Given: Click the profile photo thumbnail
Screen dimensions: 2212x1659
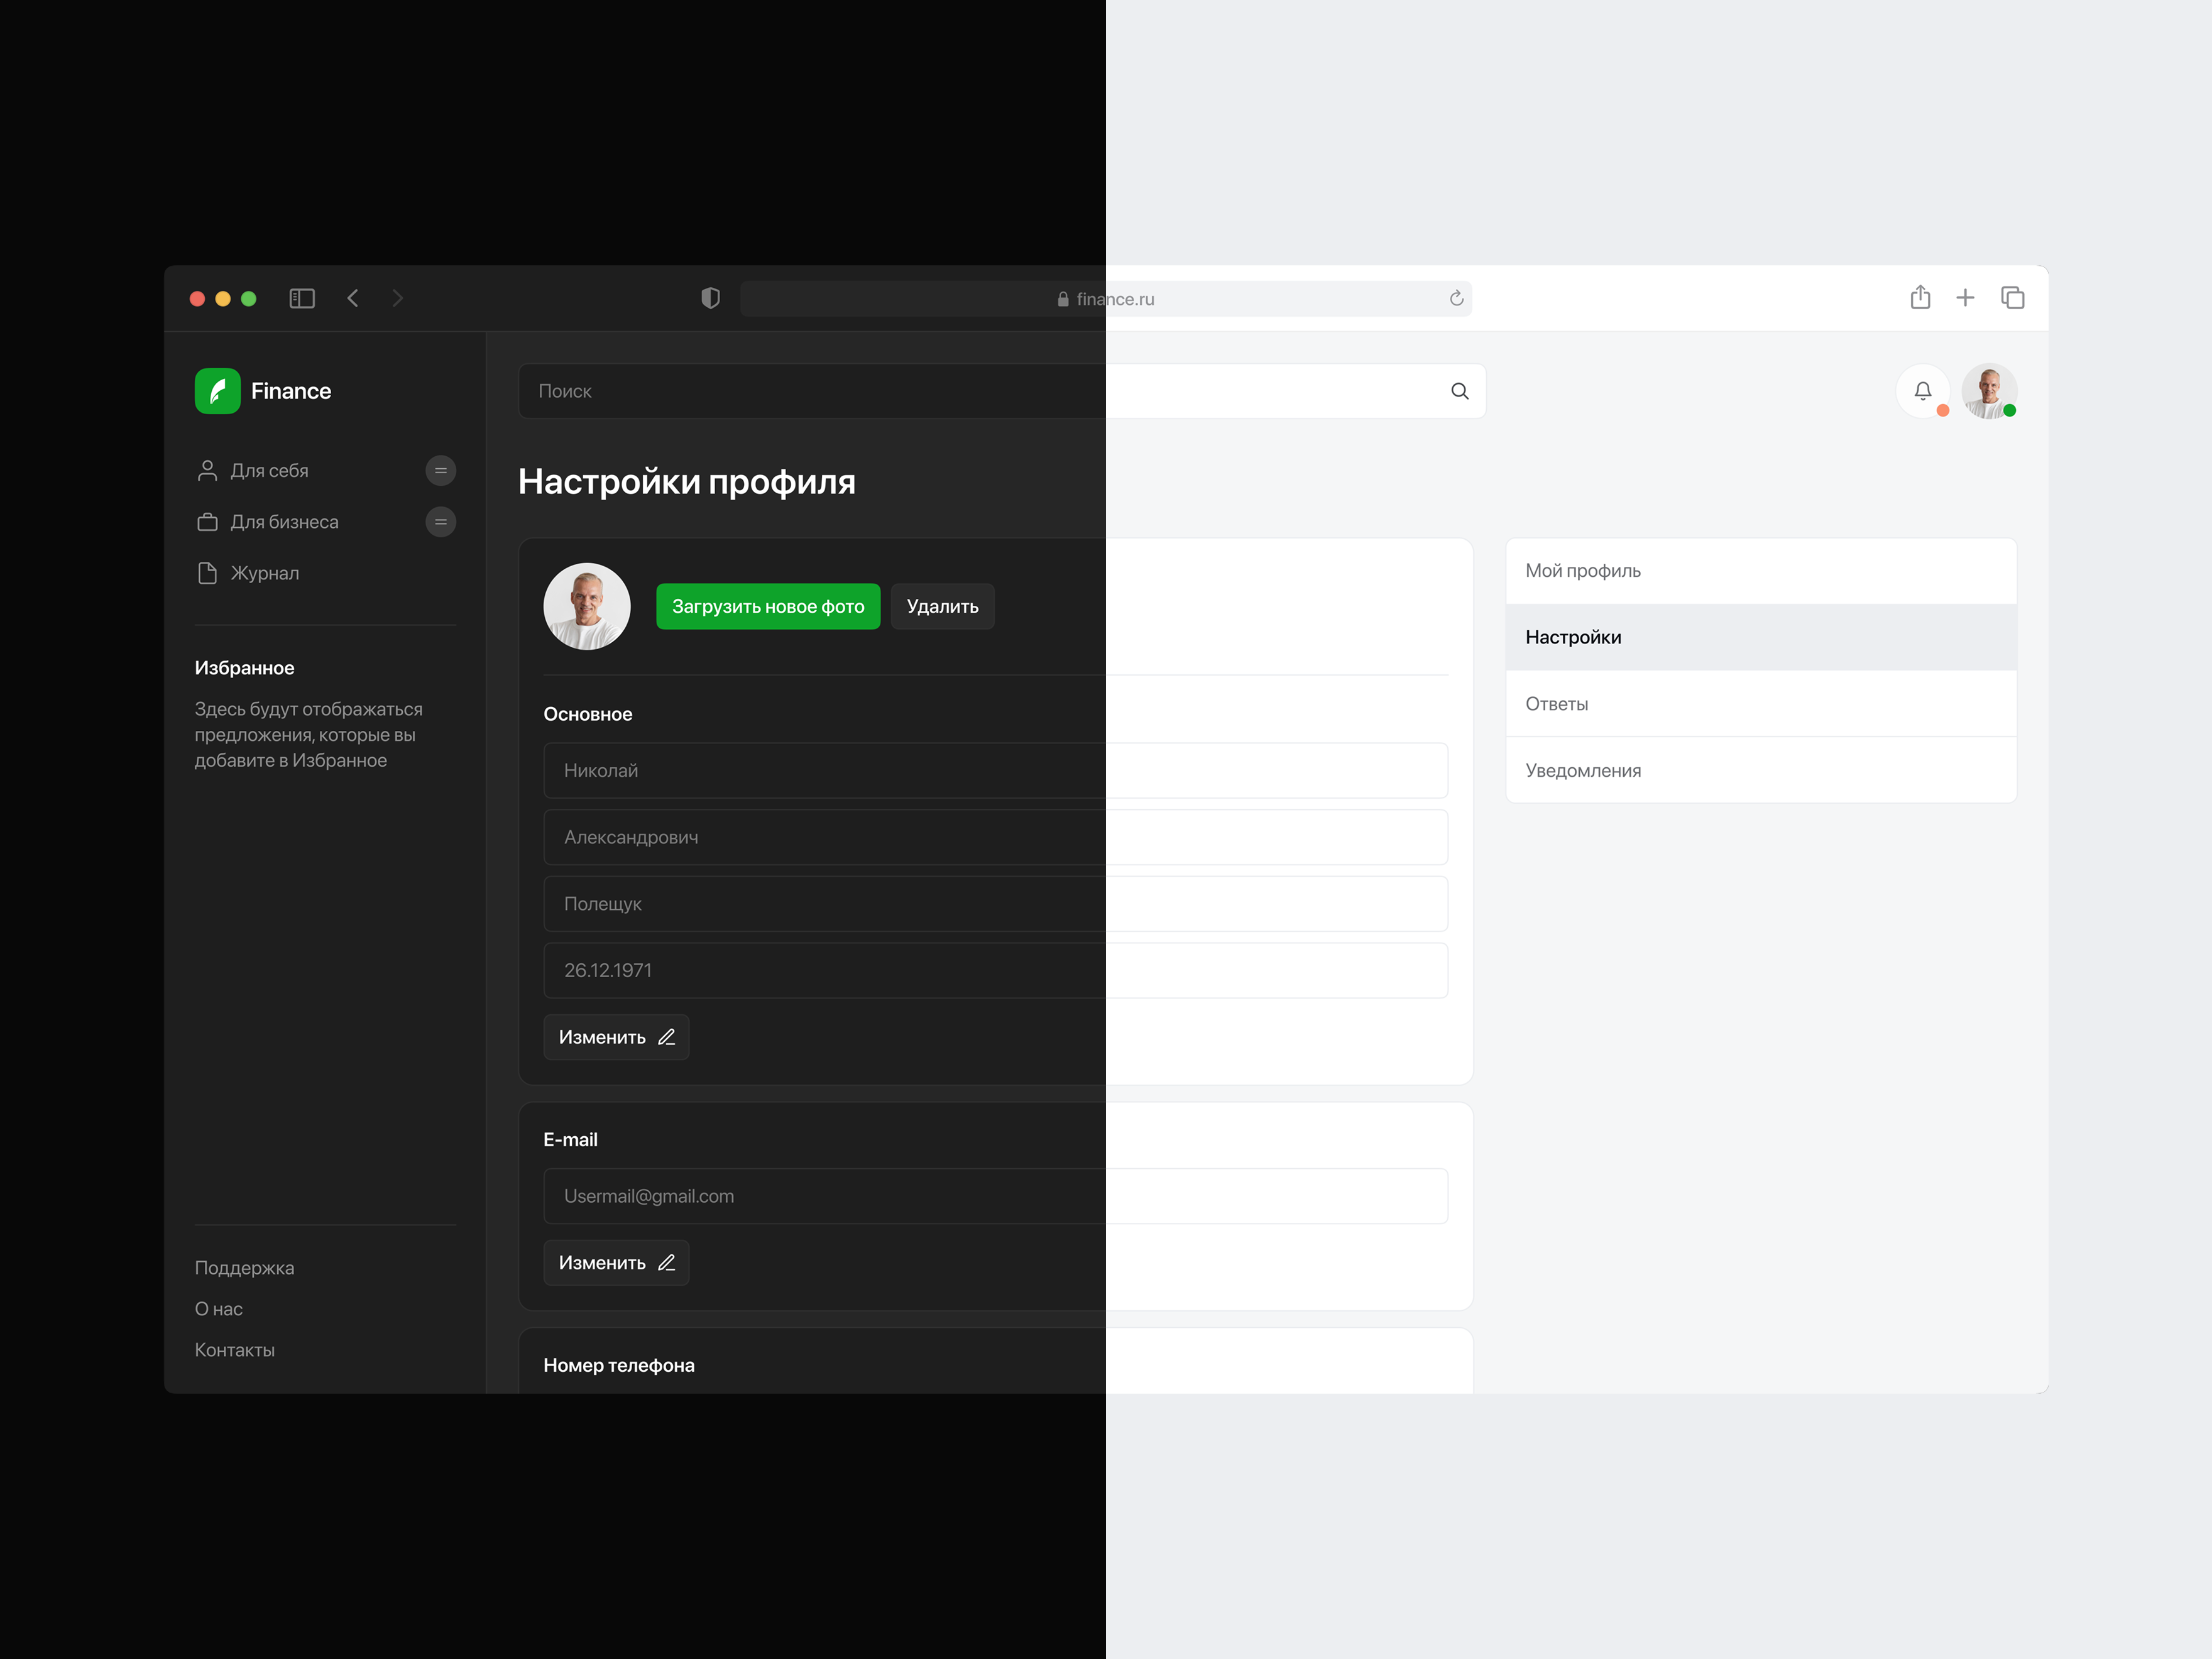Looking at the screenshot, I should 587,606.
